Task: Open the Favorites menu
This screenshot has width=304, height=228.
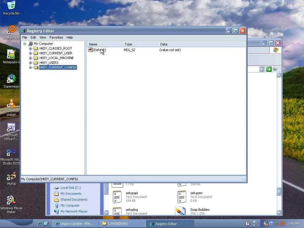Action: (x=56, y=37)
